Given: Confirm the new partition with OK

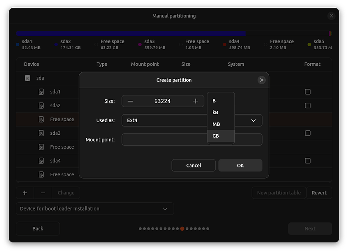Looking at the screenshot, I should tap(240, 165).
